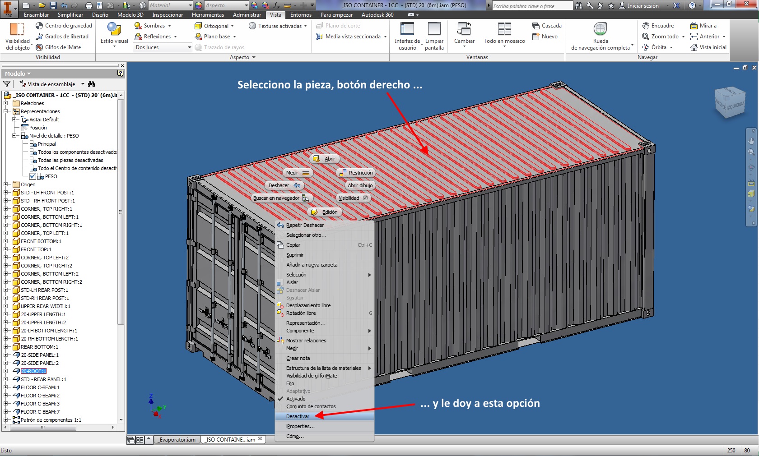Screen dimensions: 759x456
Task: Open Visibilidad del objeto tool
Action: click(18, 36)
